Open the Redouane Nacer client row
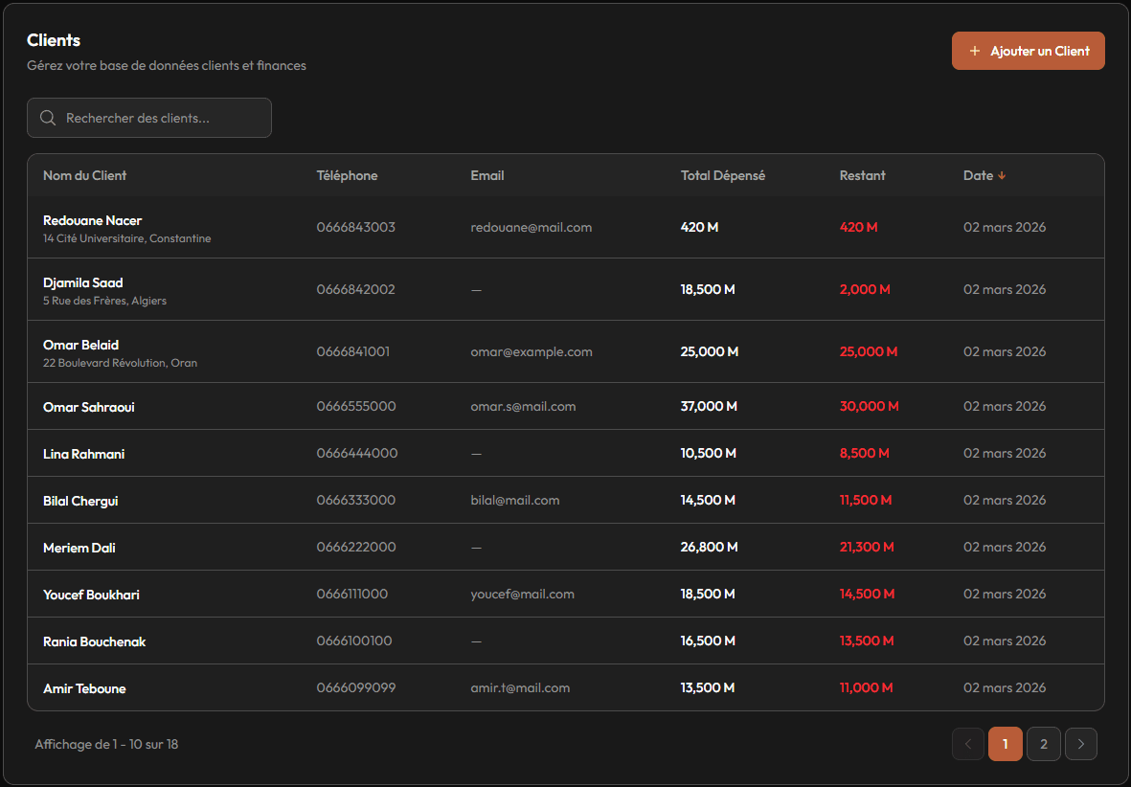The width and height of the screenshot is (1131, 787). pos(93,221)
